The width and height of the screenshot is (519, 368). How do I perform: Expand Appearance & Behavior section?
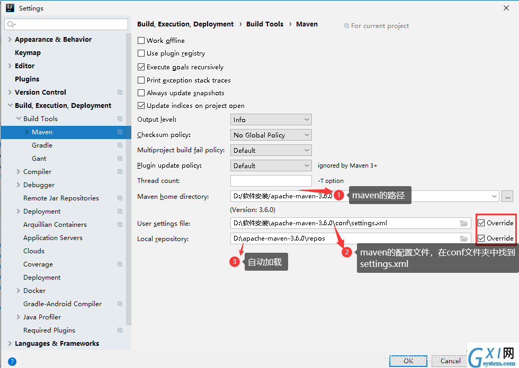click(x=10, y=39)
